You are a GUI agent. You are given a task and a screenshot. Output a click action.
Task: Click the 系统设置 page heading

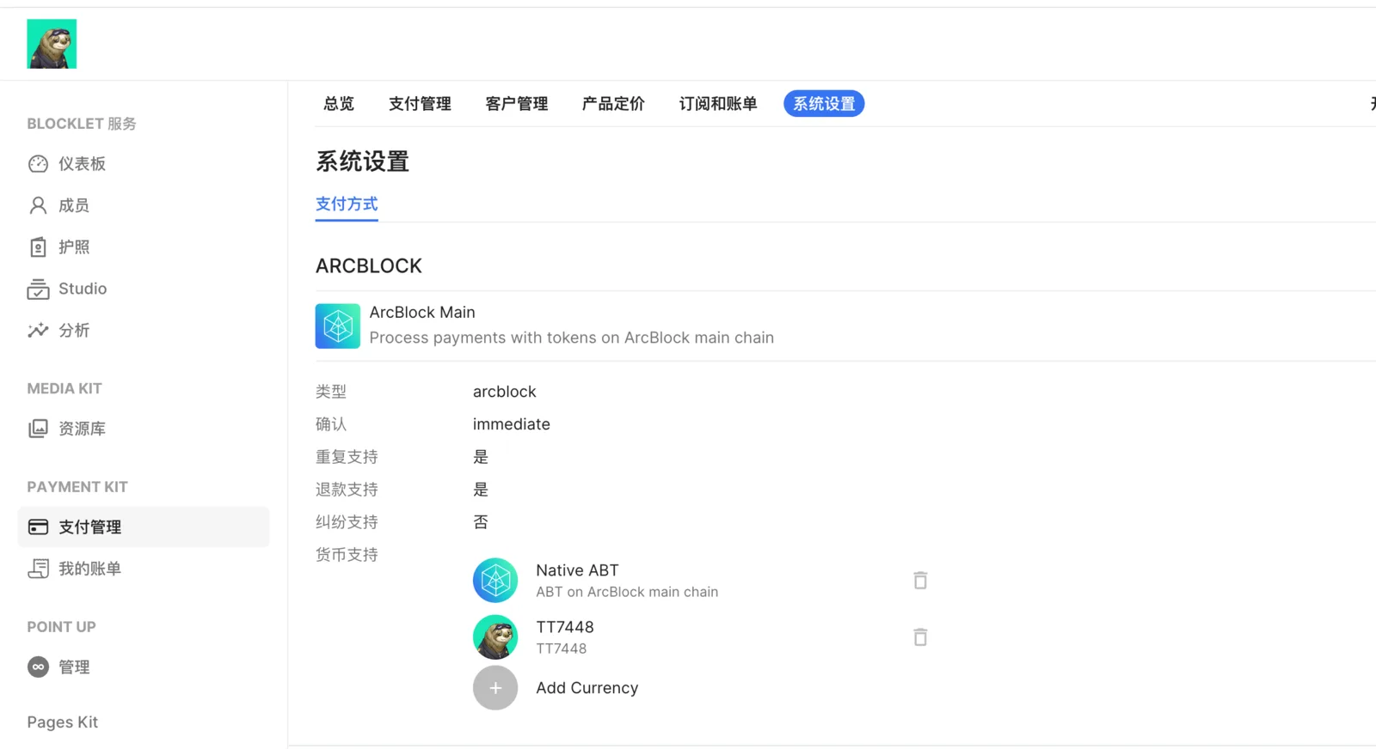click(362, 161)
